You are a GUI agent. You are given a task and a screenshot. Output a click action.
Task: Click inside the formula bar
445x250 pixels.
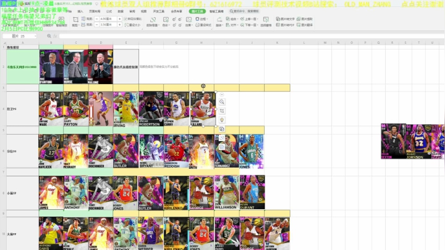[x=252, y=36]
